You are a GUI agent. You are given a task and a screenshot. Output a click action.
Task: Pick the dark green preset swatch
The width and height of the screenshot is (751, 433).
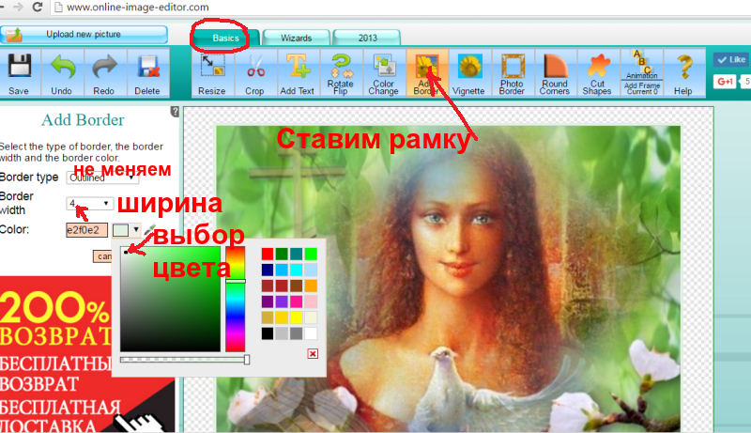click(x=282, y=254)
